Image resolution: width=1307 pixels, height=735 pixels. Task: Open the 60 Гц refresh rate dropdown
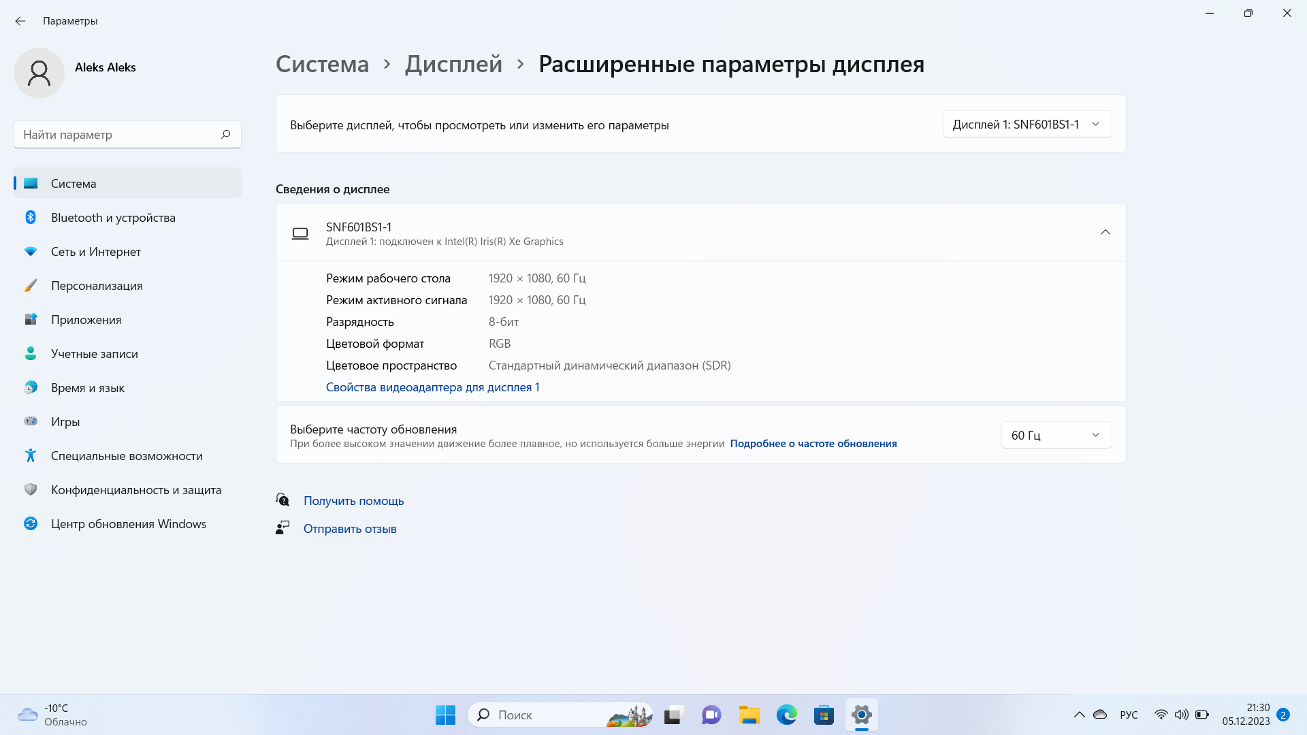1056,435
